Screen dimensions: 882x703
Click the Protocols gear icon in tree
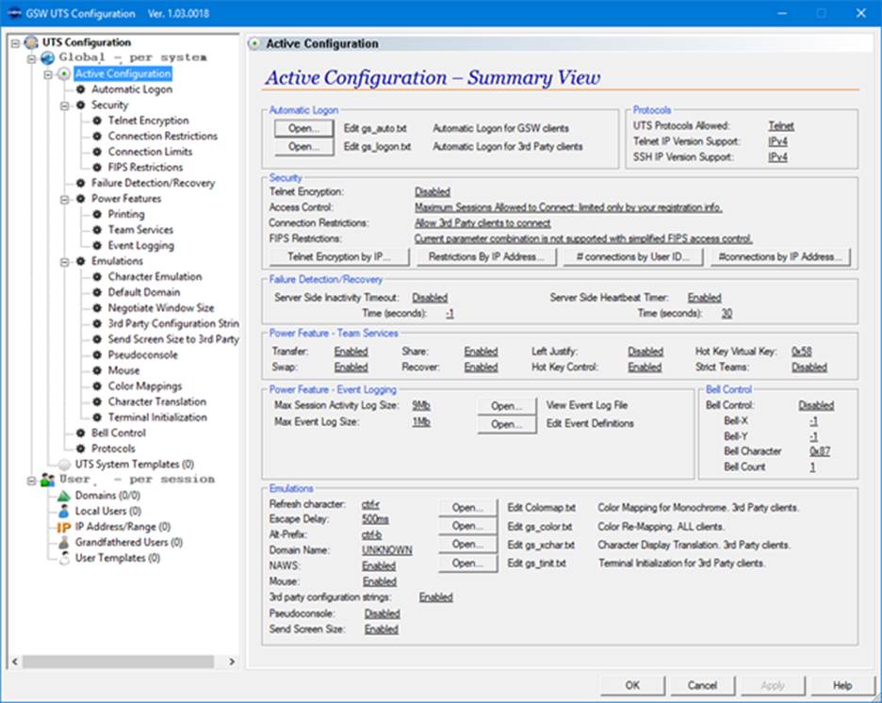tap(80, 449)
